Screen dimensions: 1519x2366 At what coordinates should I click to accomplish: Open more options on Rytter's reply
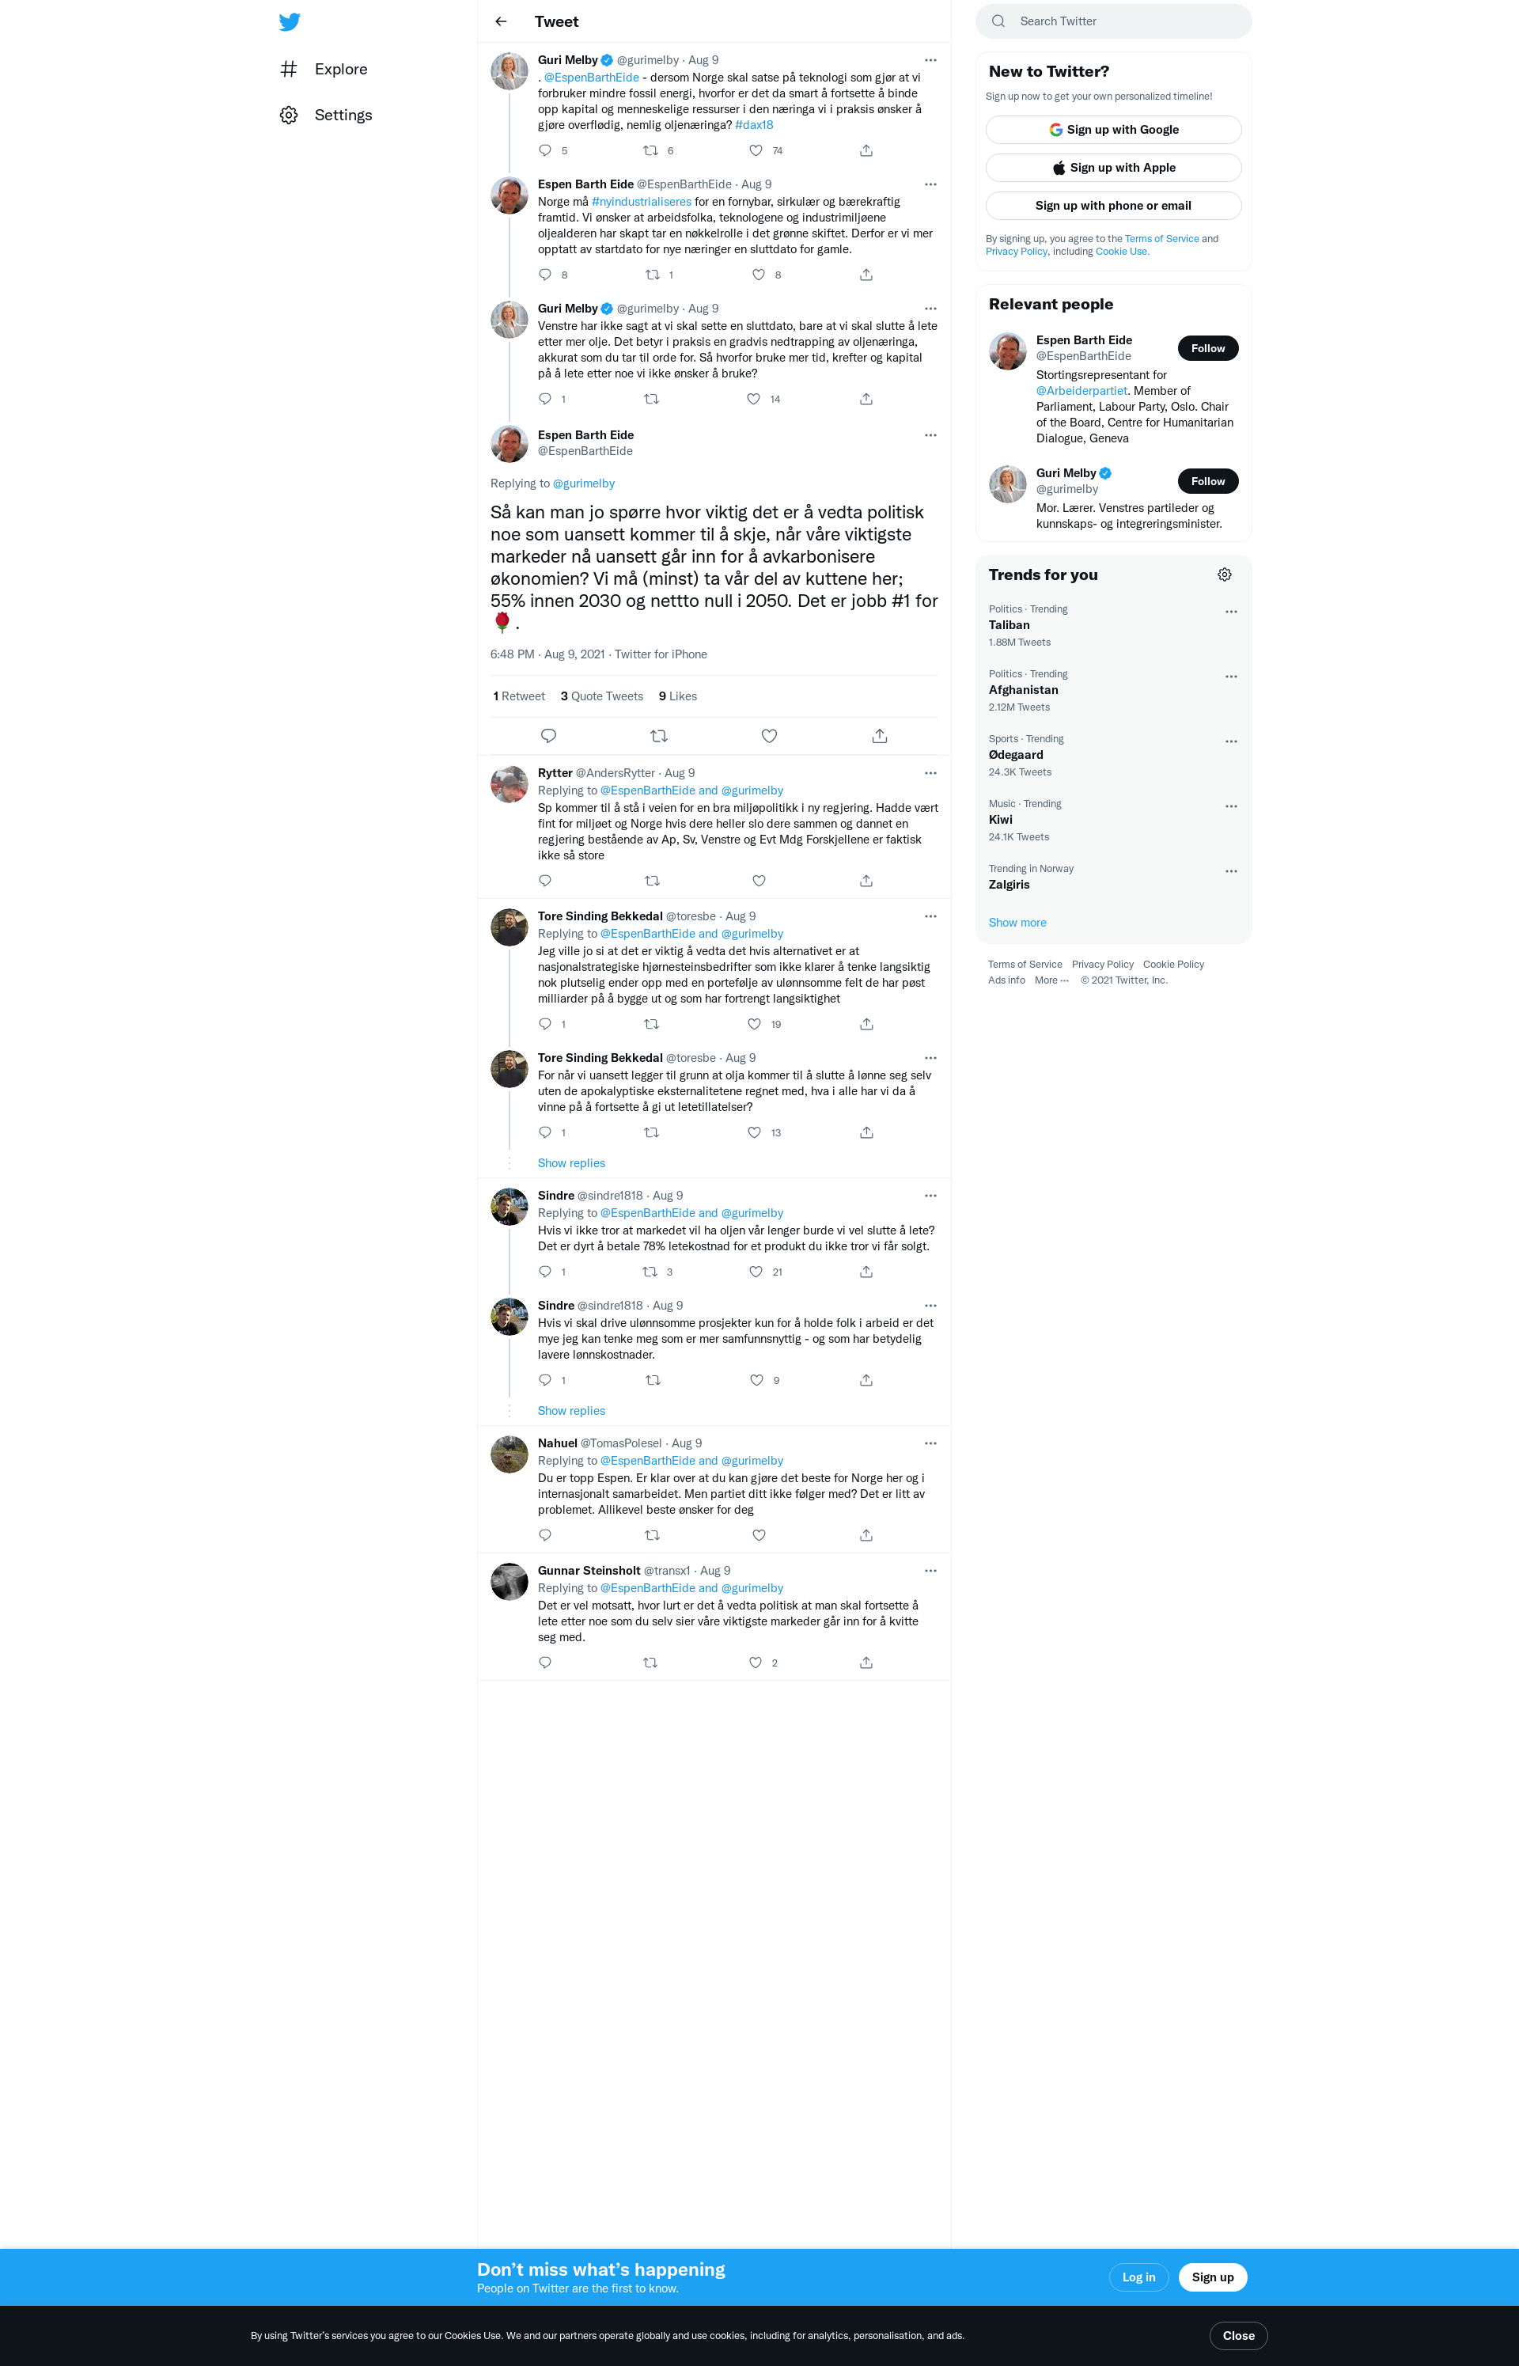point(930,773)
